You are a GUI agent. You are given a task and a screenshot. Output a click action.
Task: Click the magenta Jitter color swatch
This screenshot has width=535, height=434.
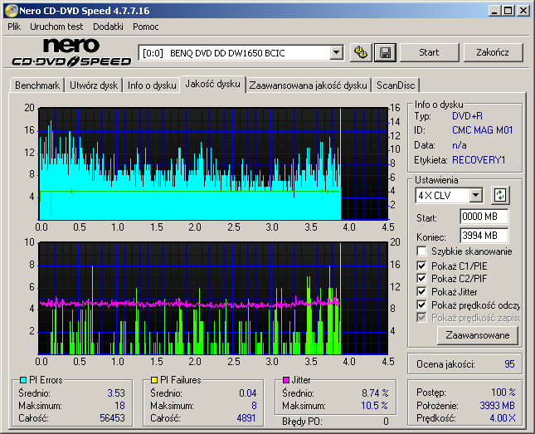coord(286,380)
